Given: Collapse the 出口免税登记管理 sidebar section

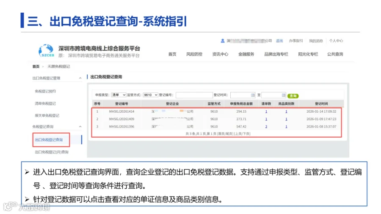Looking at the screenshot, I should tap(80, 78).
